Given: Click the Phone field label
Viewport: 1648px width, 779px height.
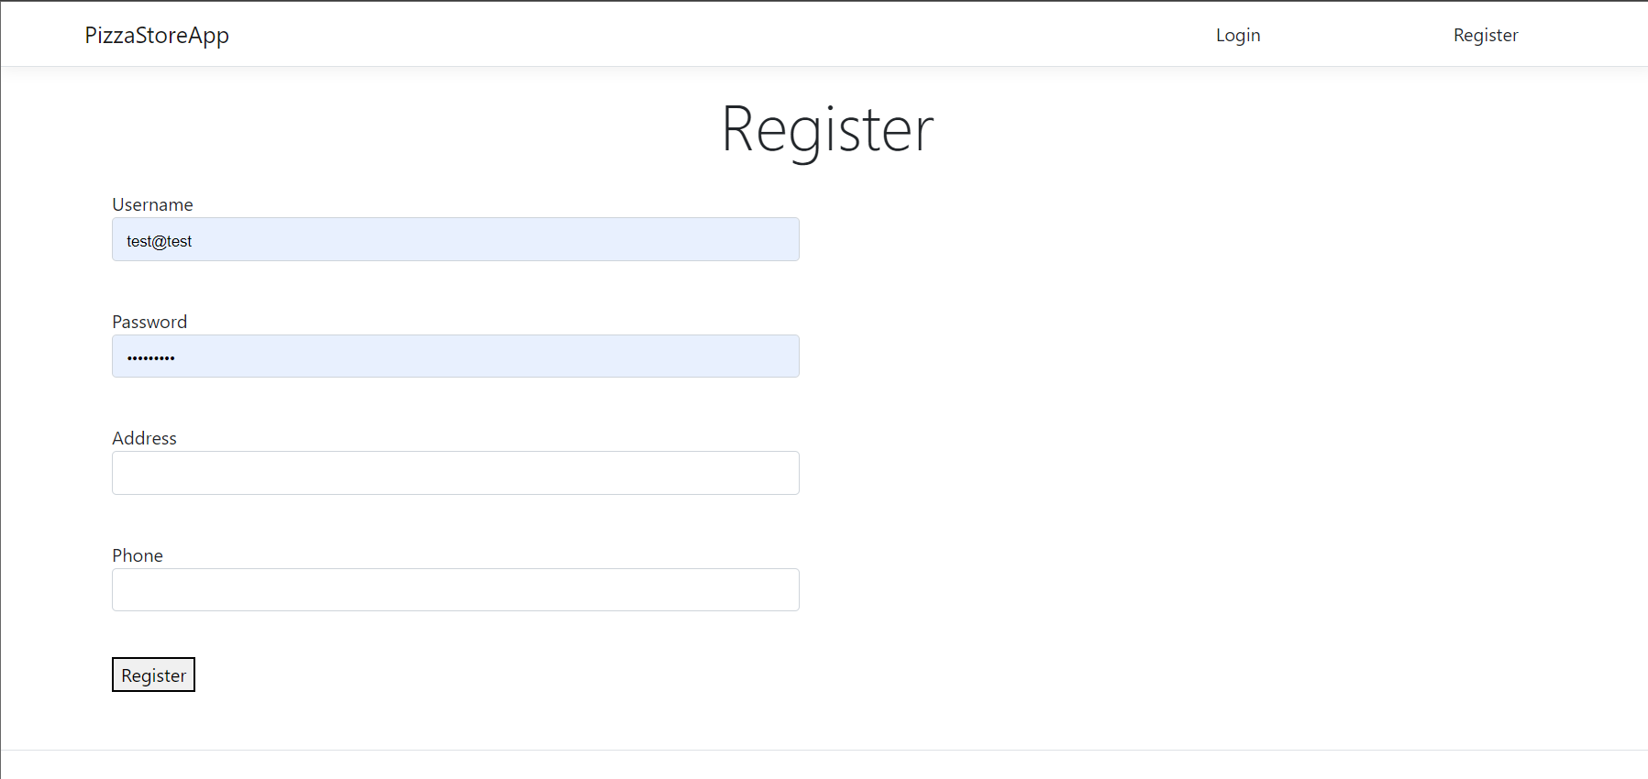Looking at the screenshot, I should tap(138, 555).
